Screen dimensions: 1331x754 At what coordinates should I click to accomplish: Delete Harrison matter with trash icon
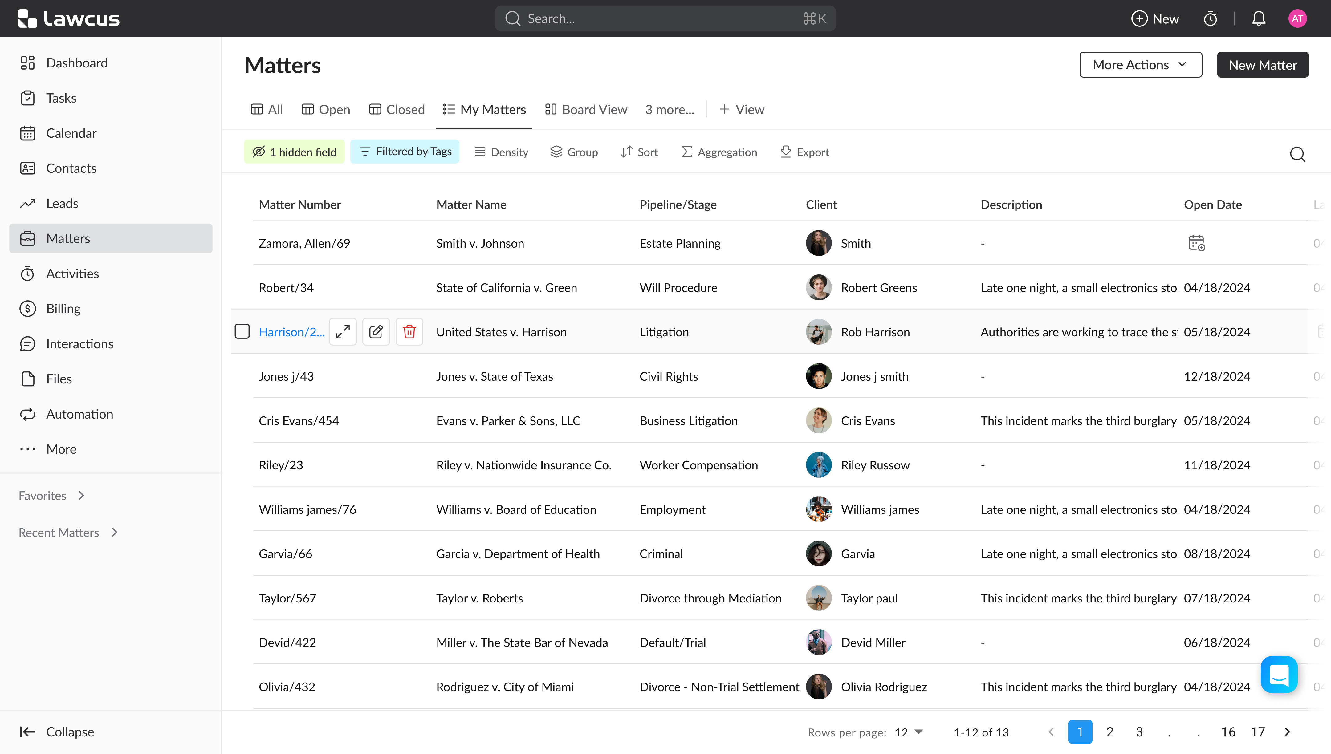[x=409, y=331]
